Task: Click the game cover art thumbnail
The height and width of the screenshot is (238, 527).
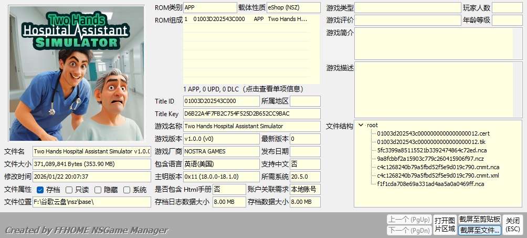Action: pos(77,73)
